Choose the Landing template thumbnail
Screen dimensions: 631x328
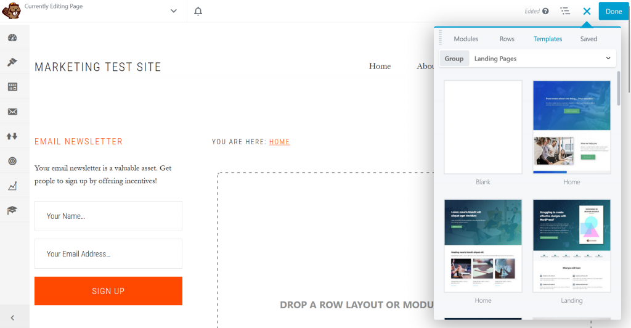point(571,245)
